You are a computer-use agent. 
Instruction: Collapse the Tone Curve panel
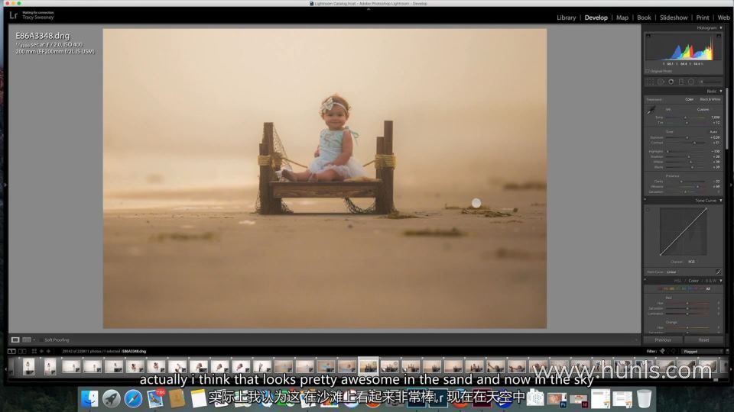coord(720,201)
